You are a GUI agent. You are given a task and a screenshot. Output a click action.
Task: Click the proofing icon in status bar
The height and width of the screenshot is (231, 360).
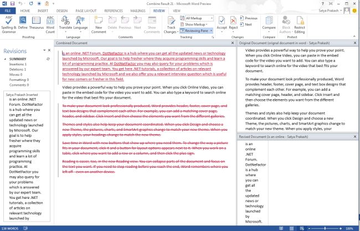pos(25,228)
